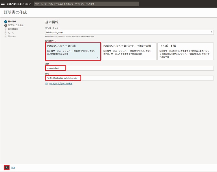Click the compartment dropdown arrow

pos(212,33)
